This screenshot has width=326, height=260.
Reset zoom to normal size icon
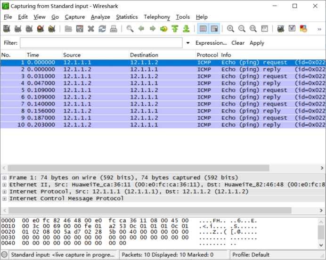(253, 29)
